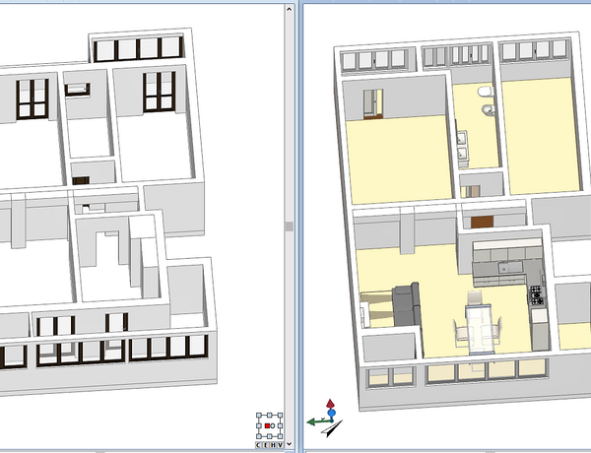Click the red upward axis arrow of the gizmo

pos(330,405)
